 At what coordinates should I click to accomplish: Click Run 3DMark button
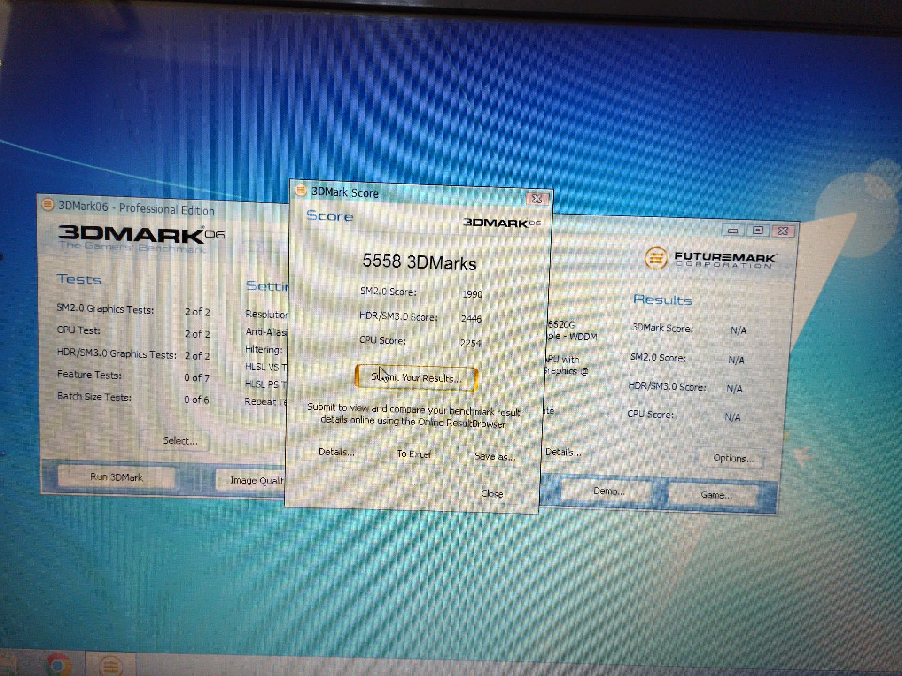pos(117,477)
